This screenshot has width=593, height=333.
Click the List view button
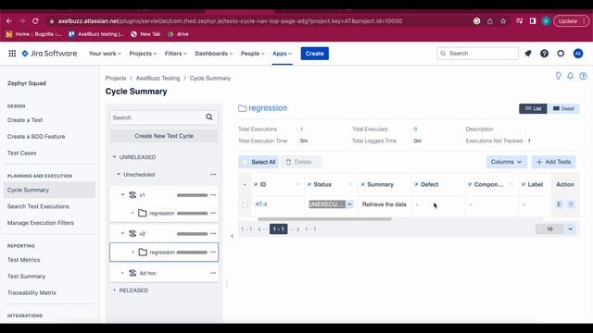(533, 109)
